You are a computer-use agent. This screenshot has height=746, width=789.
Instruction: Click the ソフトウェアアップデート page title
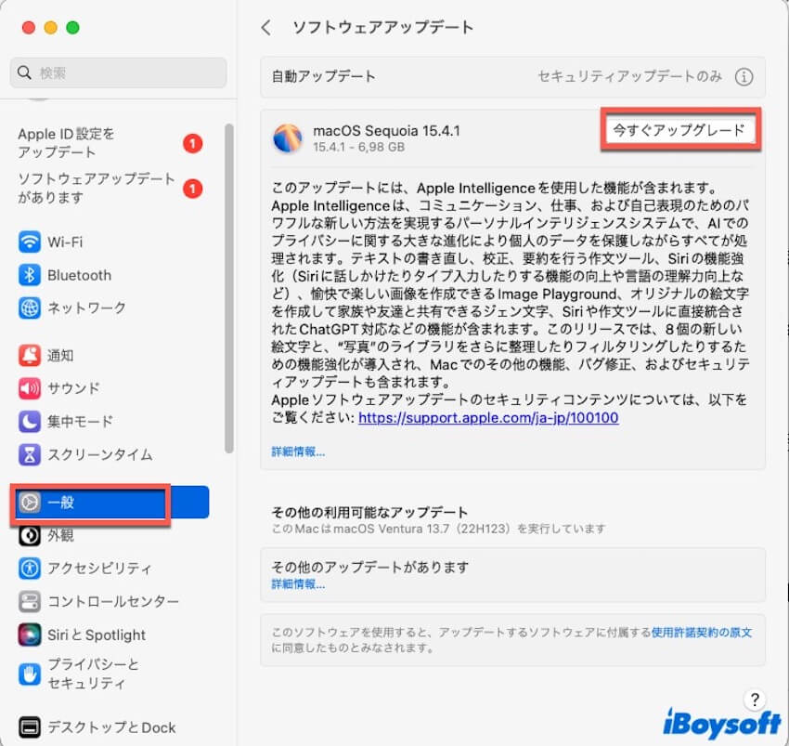coord(383,27)
